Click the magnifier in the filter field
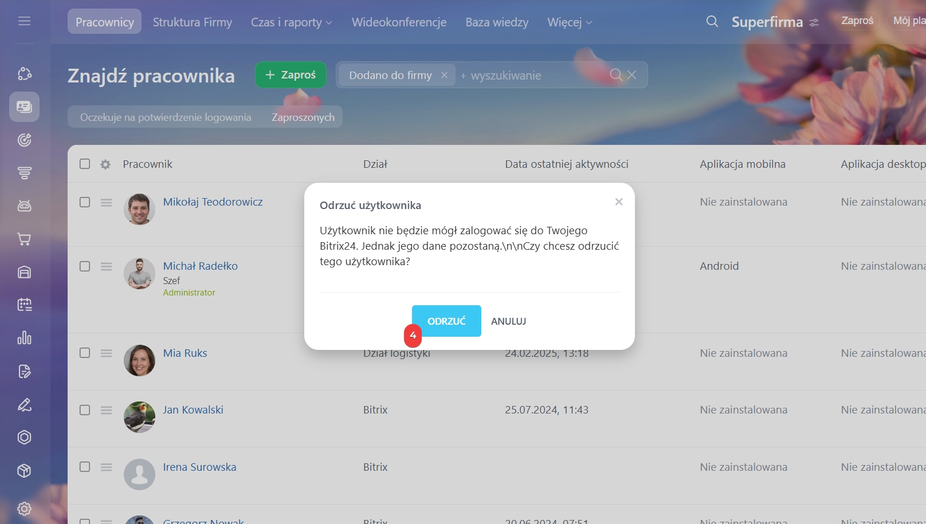Viewport: 926px width, 524px height. coord(616,75)
